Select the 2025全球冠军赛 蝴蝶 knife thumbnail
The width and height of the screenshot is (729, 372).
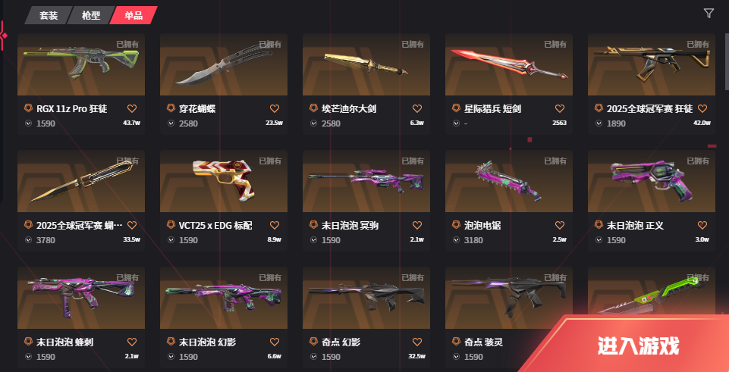tap(81, 181)
